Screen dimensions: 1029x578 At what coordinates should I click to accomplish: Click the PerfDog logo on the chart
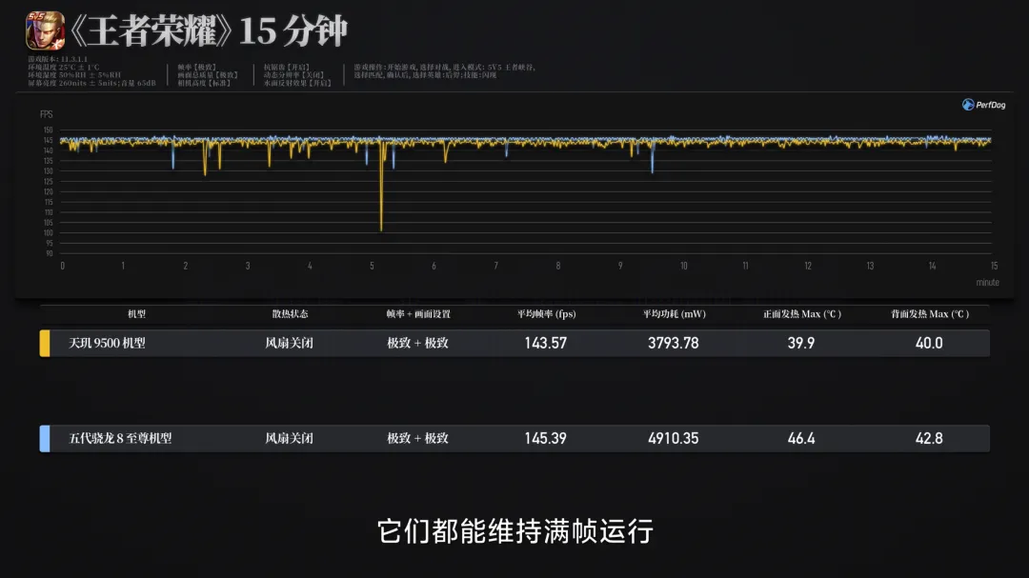pyautogui.click(x=983, y=105)
